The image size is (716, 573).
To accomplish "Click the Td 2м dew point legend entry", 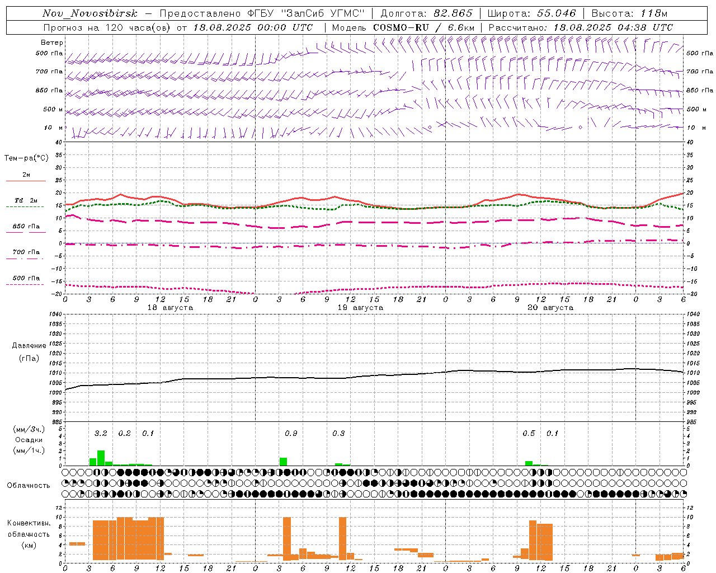I will coord(26,200).
